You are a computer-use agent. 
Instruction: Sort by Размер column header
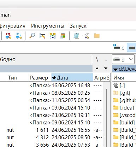pos(40,78)
